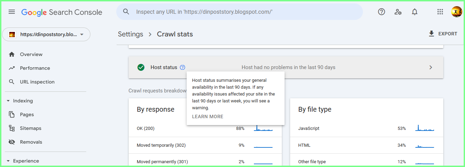The width and height of the screenshot is (465, 167).
Task: Click the Pages copy icon
Action: (x=12, y=114)
